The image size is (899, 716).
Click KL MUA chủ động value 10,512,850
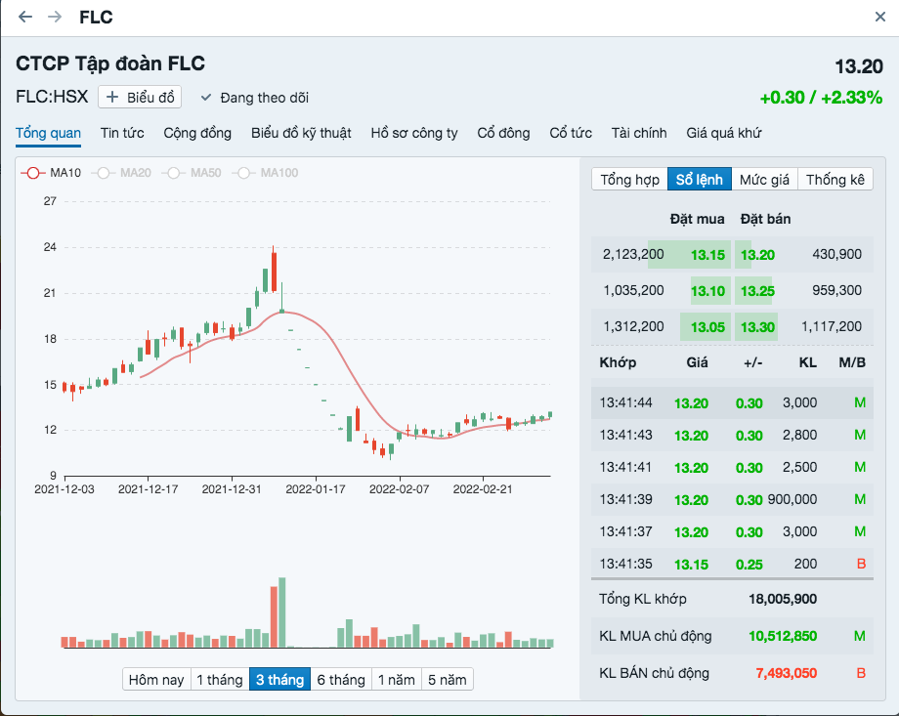pyautogui.click(x=783, y=636)
